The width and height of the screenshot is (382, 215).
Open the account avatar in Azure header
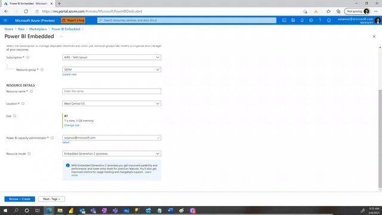point(378,20)
